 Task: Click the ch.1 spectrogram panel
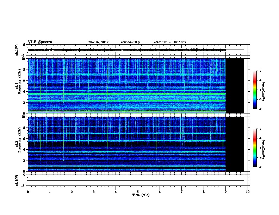click(x=127, y=86)
